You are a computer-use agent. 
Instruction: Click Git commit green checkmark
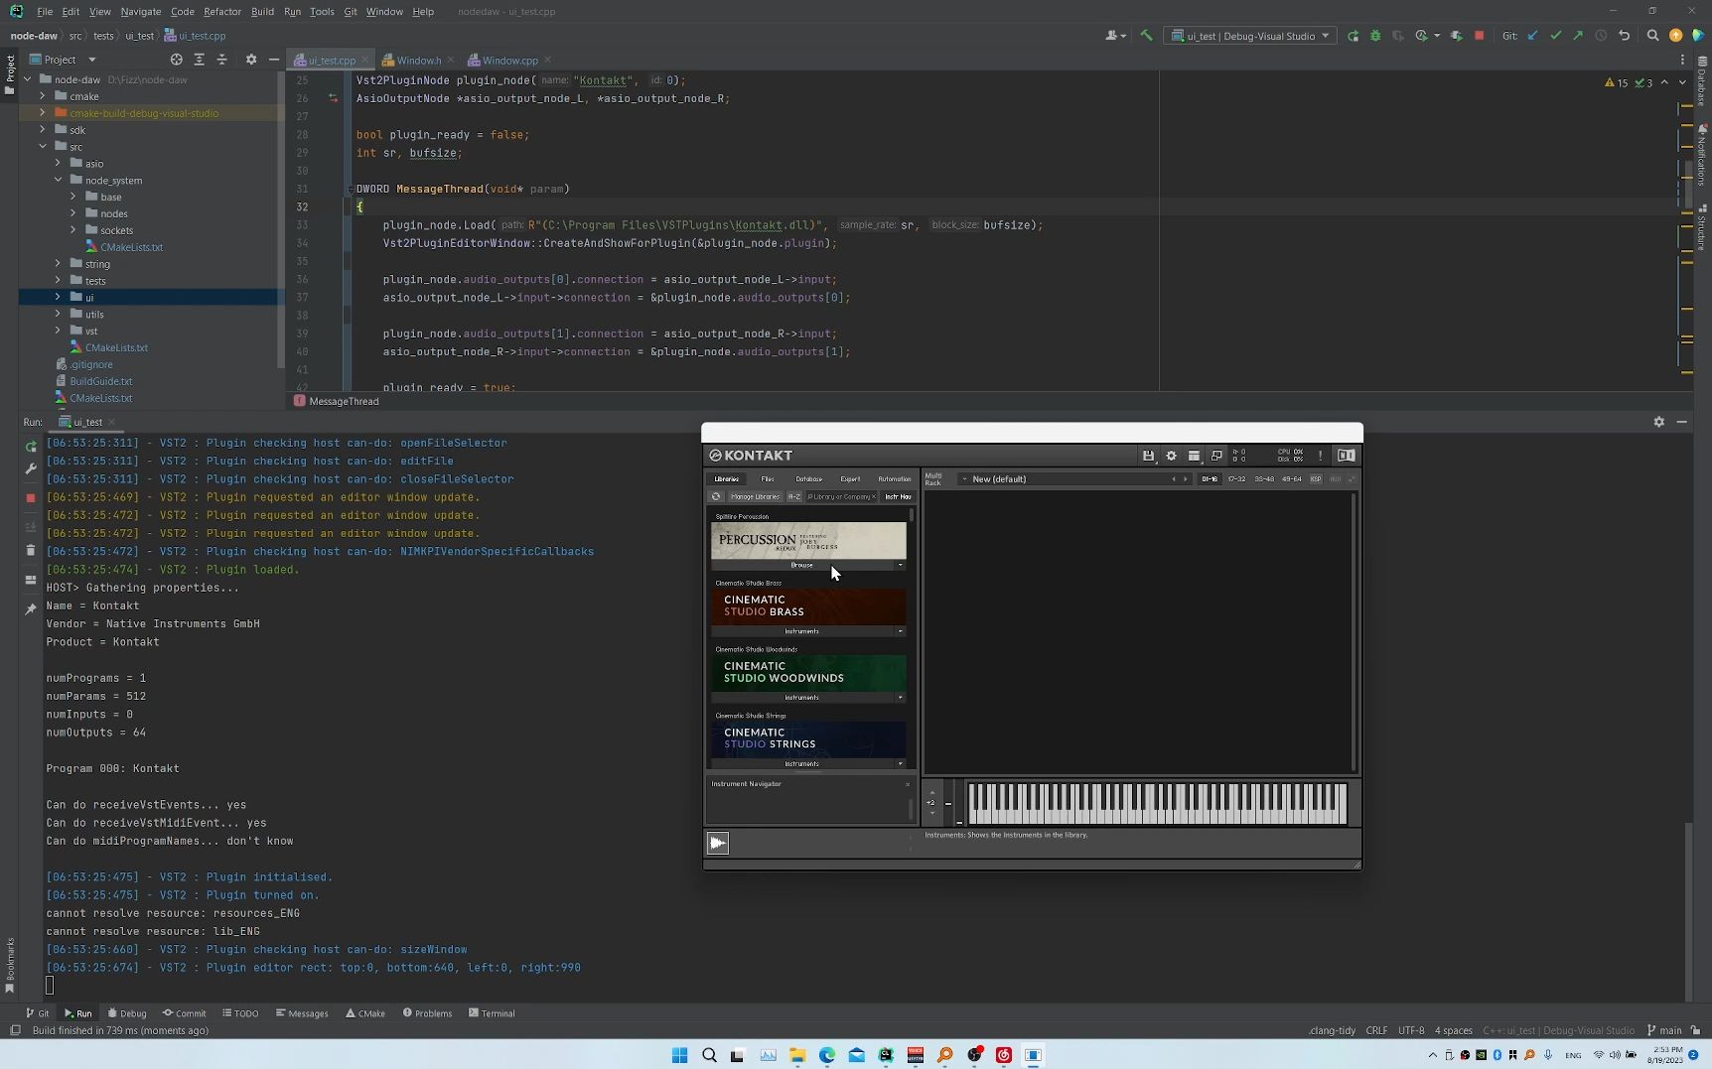click(x=1555, y=36)
